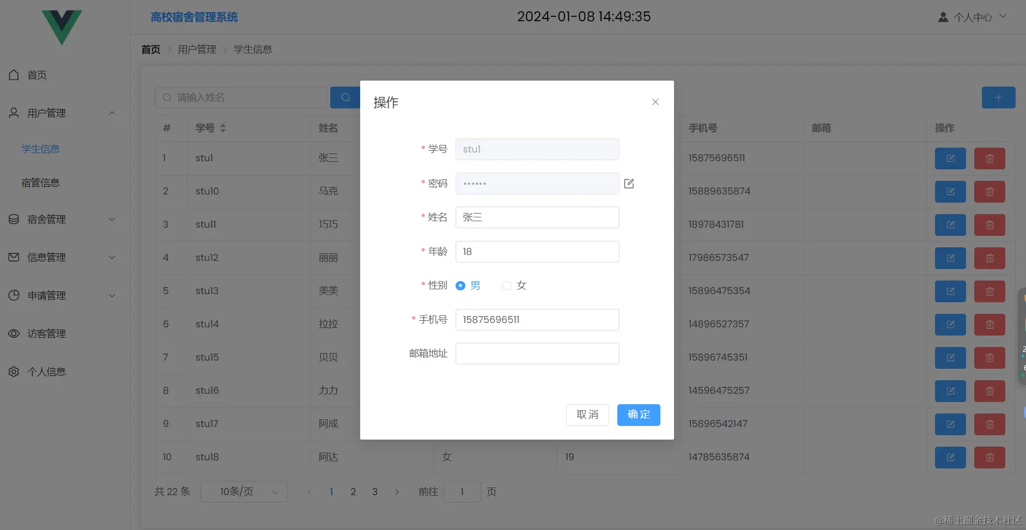This screenshot has height=530, width=1026.
Task: Expand the 申请管理 sidebar menu
Action: [x=65, y=296]
